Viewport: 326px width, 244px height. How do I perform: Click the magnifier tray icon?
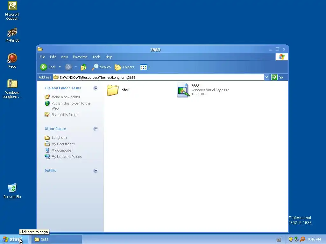(302, 239)
